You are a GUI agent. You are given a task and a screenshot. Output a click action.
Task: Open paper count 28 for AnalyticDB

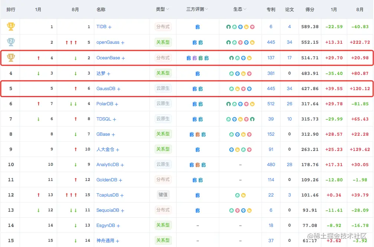coord(289,165)
